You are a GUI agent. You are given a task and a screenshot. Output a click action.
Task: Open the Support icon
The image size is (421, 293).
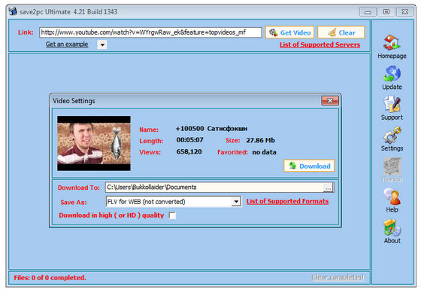pos(392,104)
